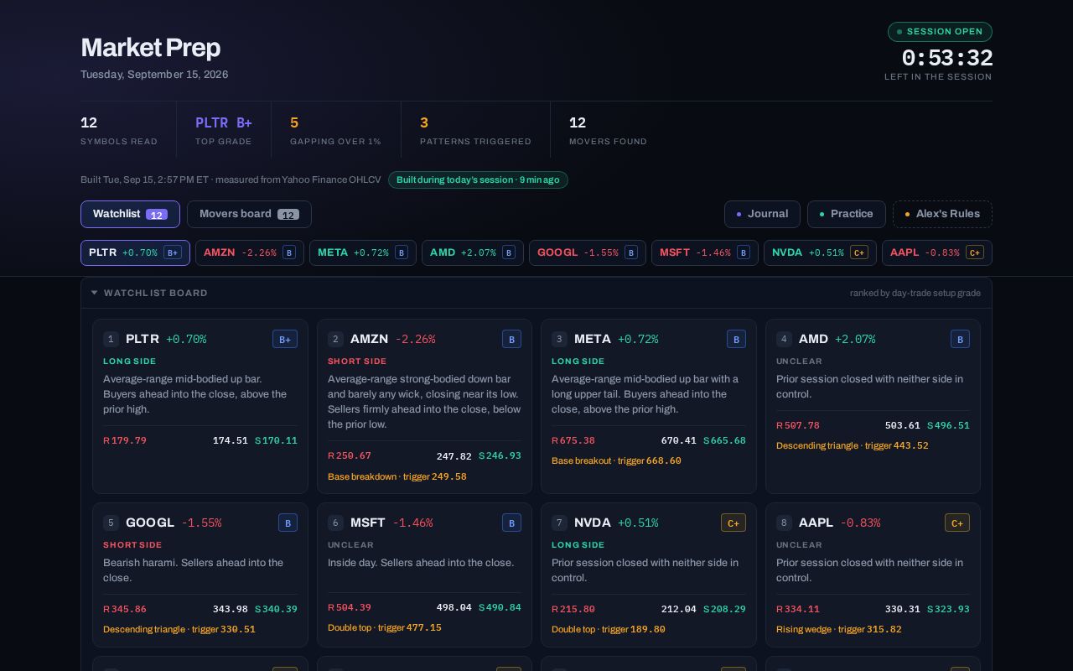The height and width of the screenshot is (671, 1073).
Task: Click the C+ grade badge on NVDA card
Action: pos(733,523)
